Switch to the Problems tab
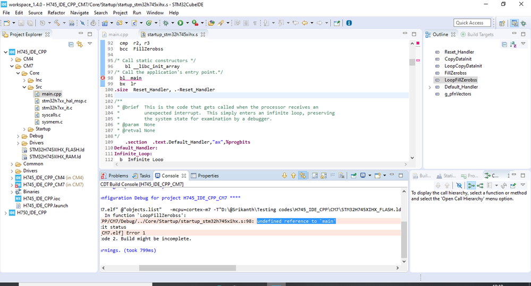This screenshot has width=531, height=286. pyautogui.click(x=115, y=176)
